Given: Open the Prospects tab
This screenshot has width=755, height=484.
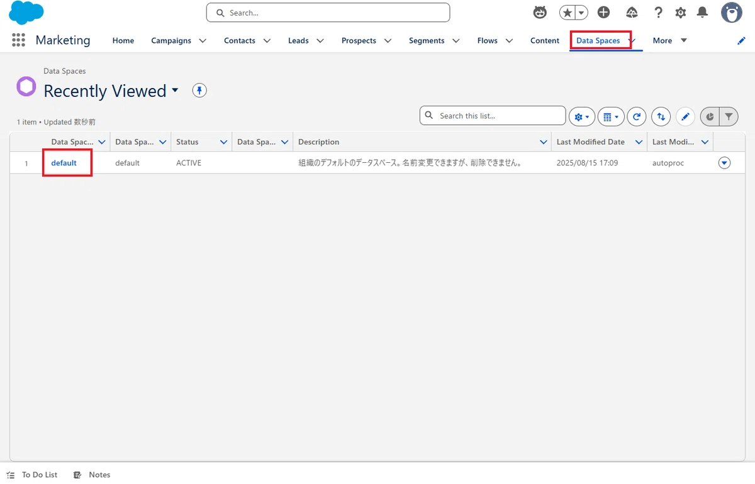Looking at the screenshot, I should (359, 41).
